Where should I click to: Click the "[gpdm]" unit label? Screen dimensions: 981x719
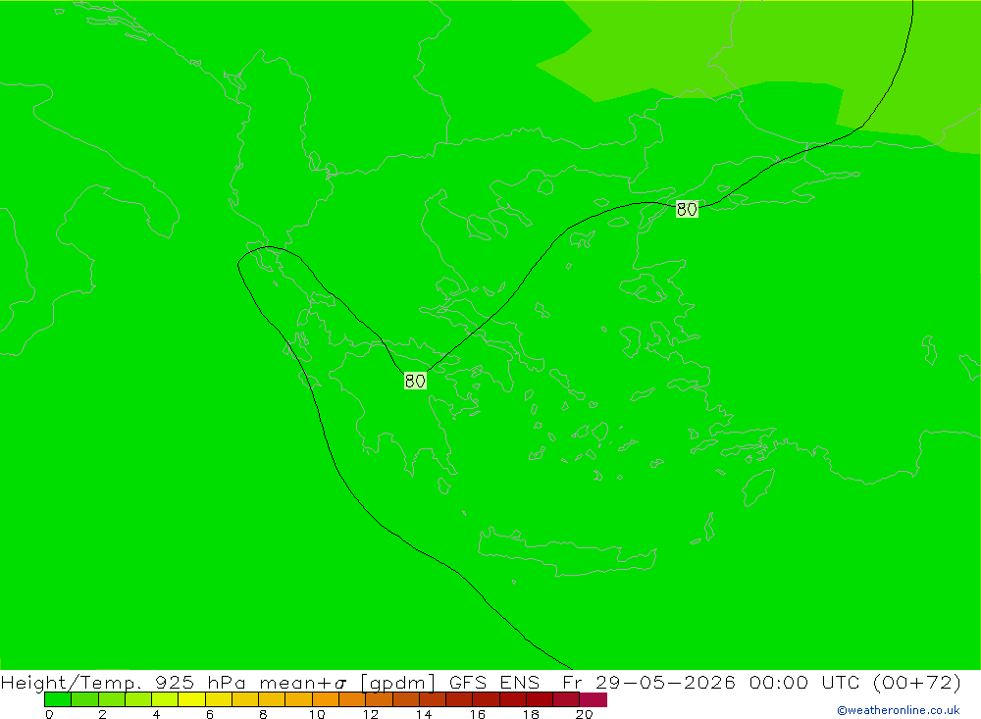[398, 682]
